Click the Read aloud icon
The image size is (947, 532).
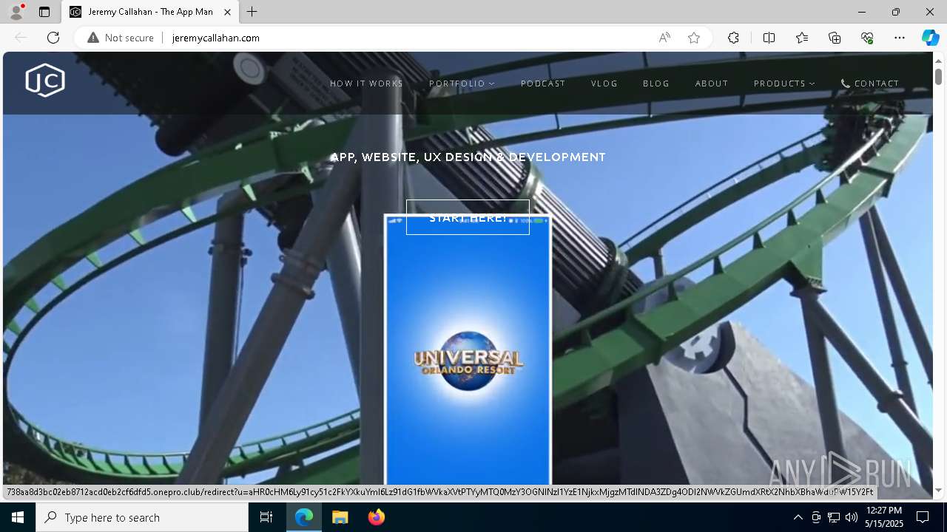(664, 38)
